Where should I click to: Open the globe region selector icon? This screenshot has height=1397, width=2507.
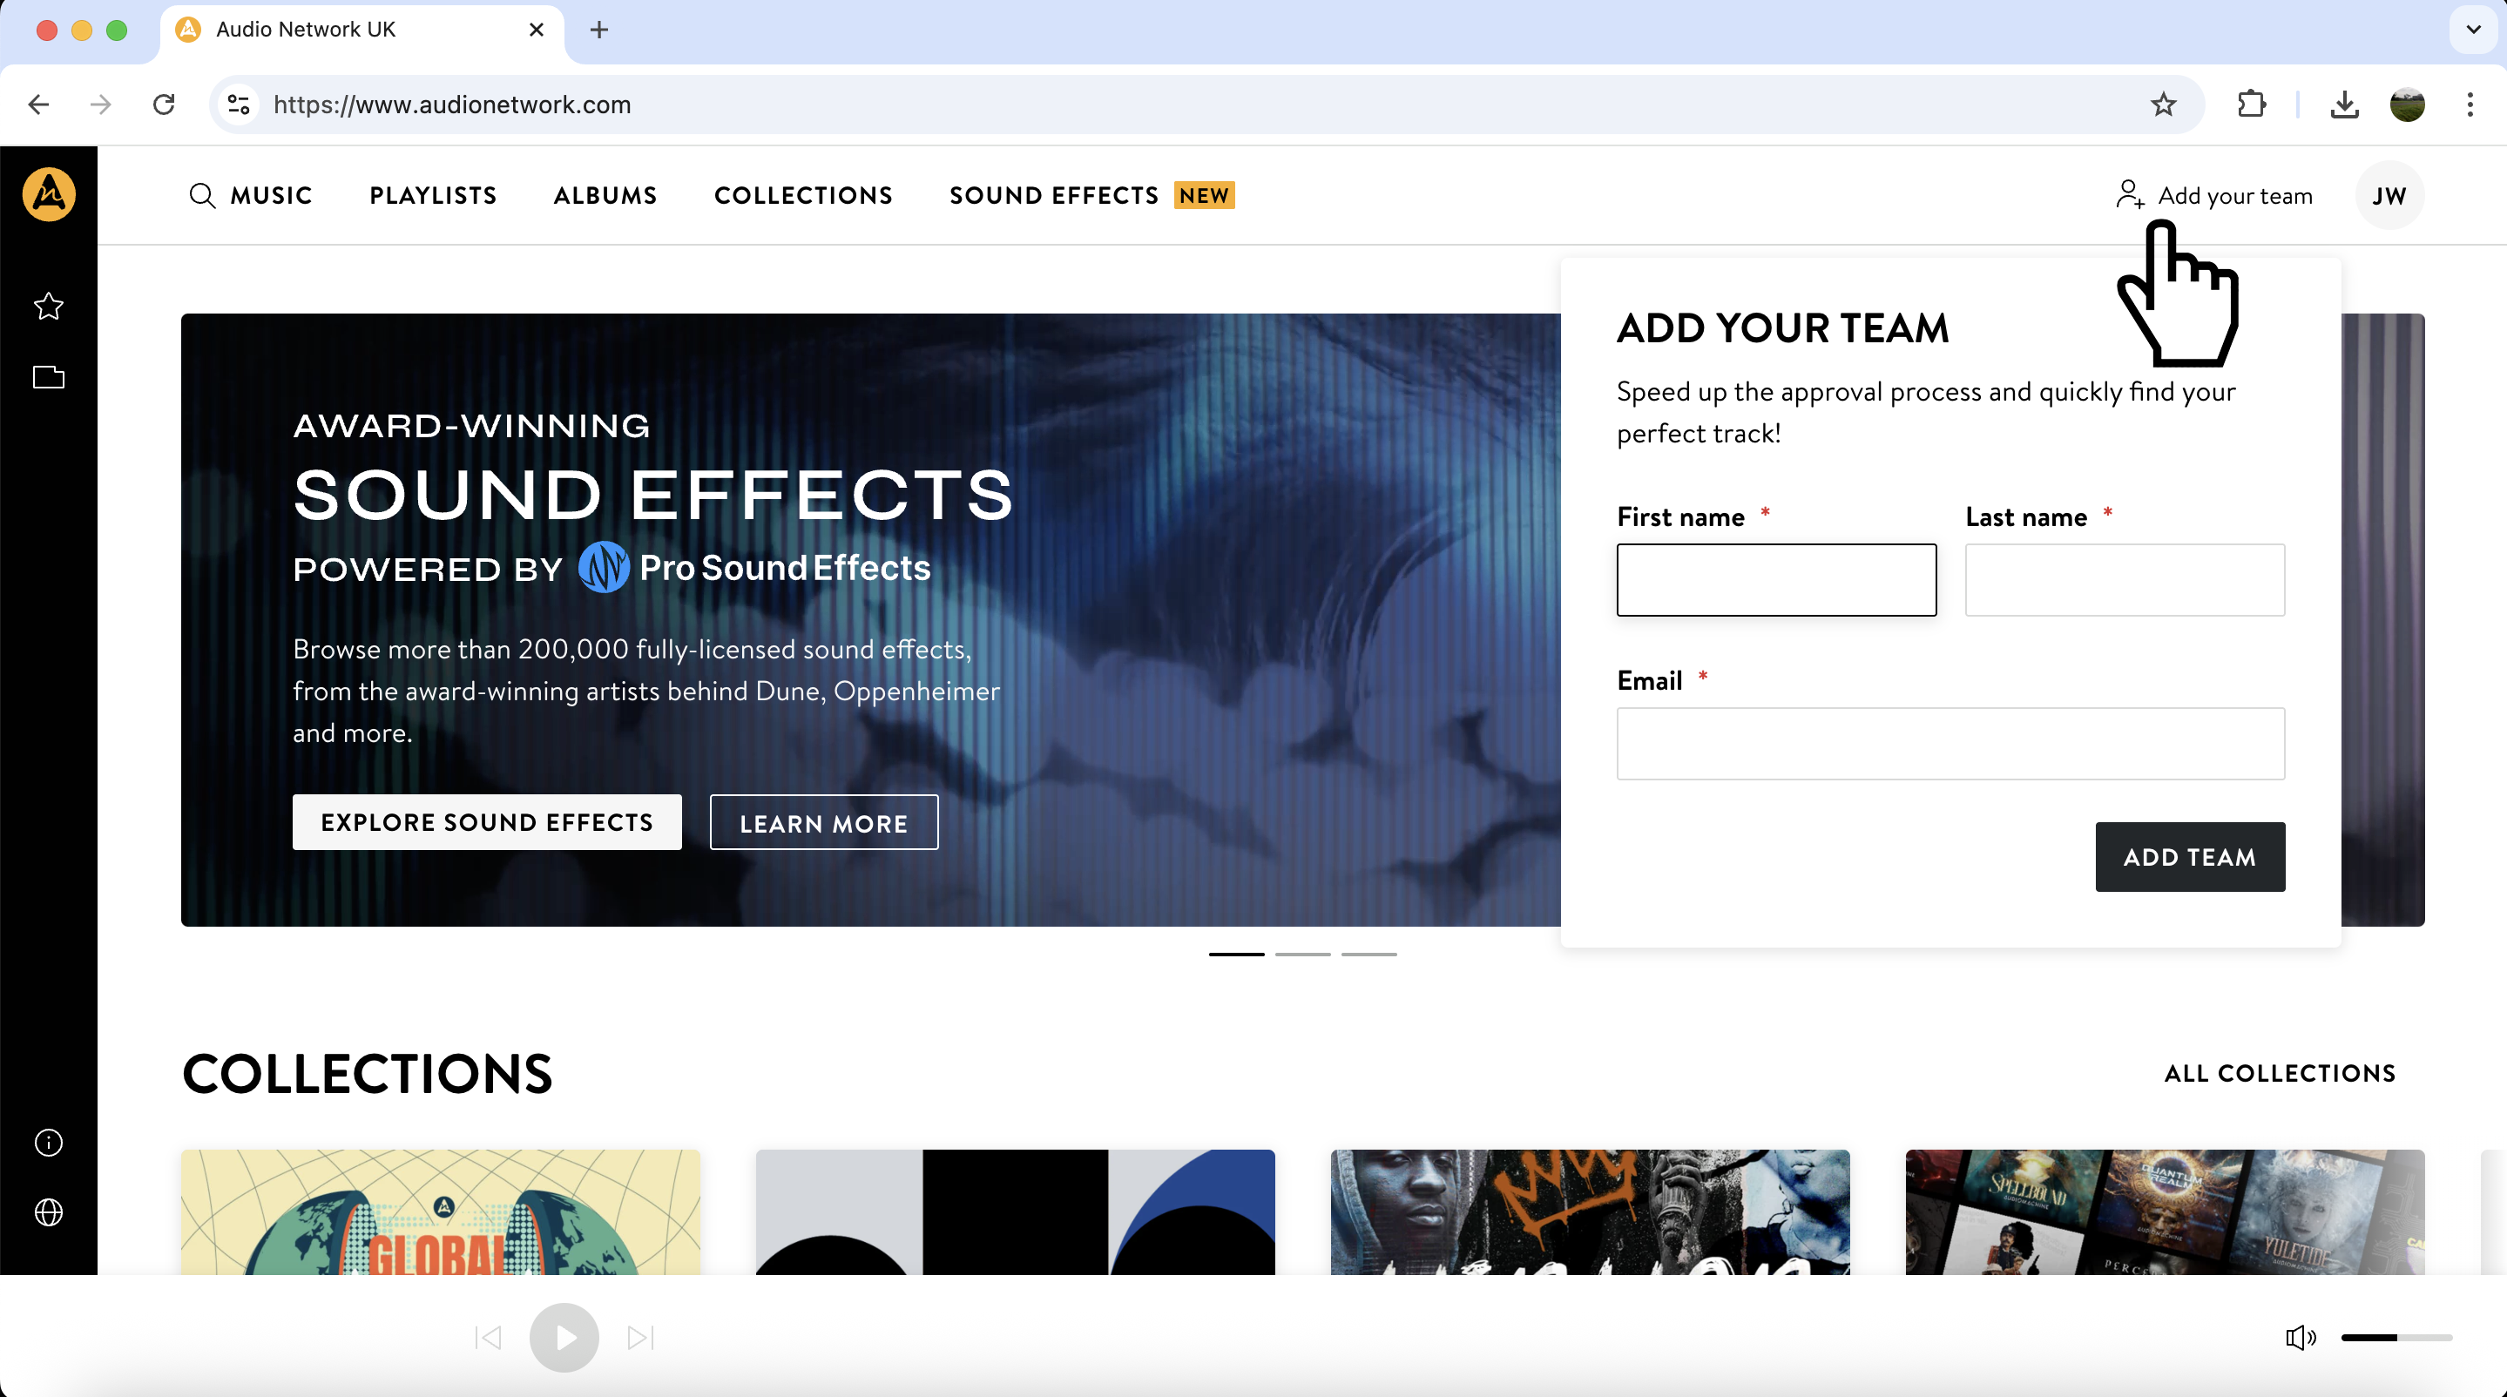point(49,1212)
